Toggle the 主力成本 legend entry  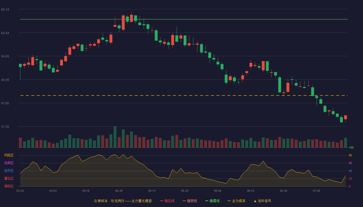tap(236, 201)
